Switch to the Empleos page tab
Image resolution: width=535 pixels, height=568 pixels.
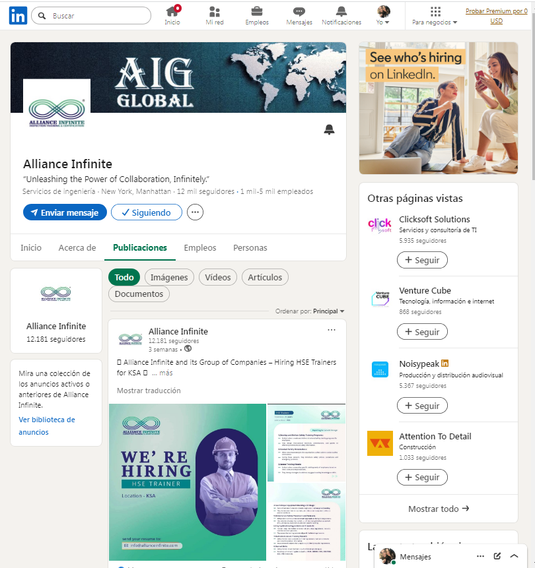200,248
